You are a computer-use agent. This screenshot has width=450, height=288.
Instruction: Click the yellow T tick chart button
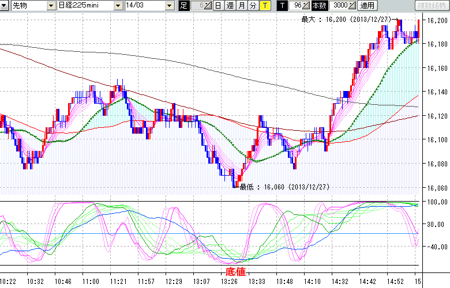click(265, 6)
